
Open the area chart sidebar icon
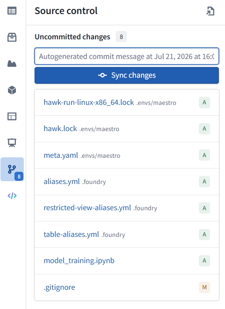point(12,64)
